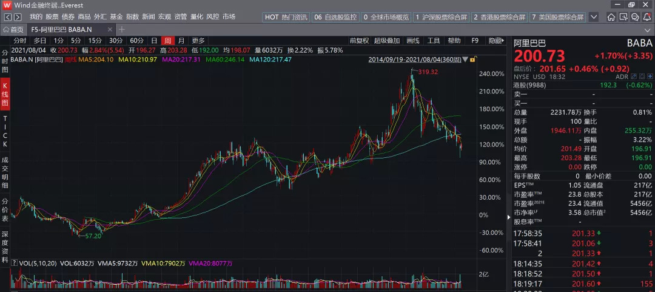Open the chat messages bubble icon
The width and height of the screenshot is (655, 292).
635,17
